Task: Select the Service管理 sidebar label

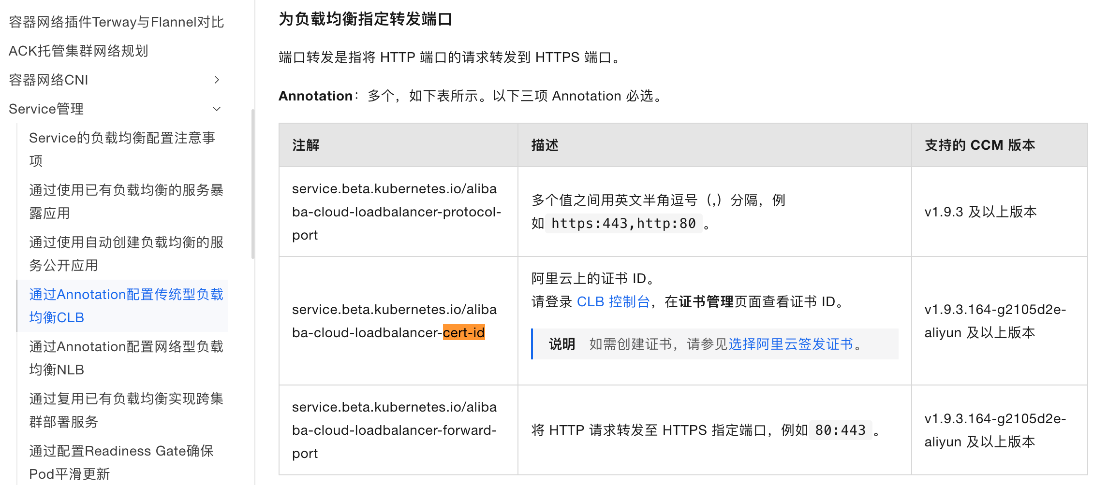Action: tap(46, 109)
